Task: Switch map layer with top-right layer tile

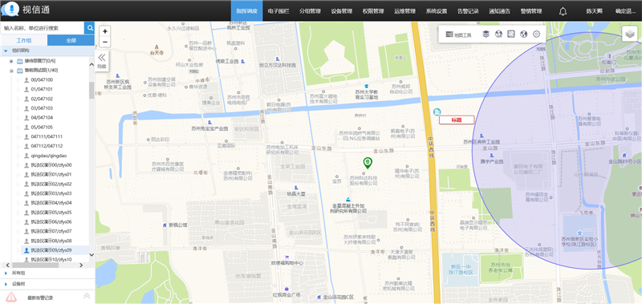Action: click(x=630, y=34)
